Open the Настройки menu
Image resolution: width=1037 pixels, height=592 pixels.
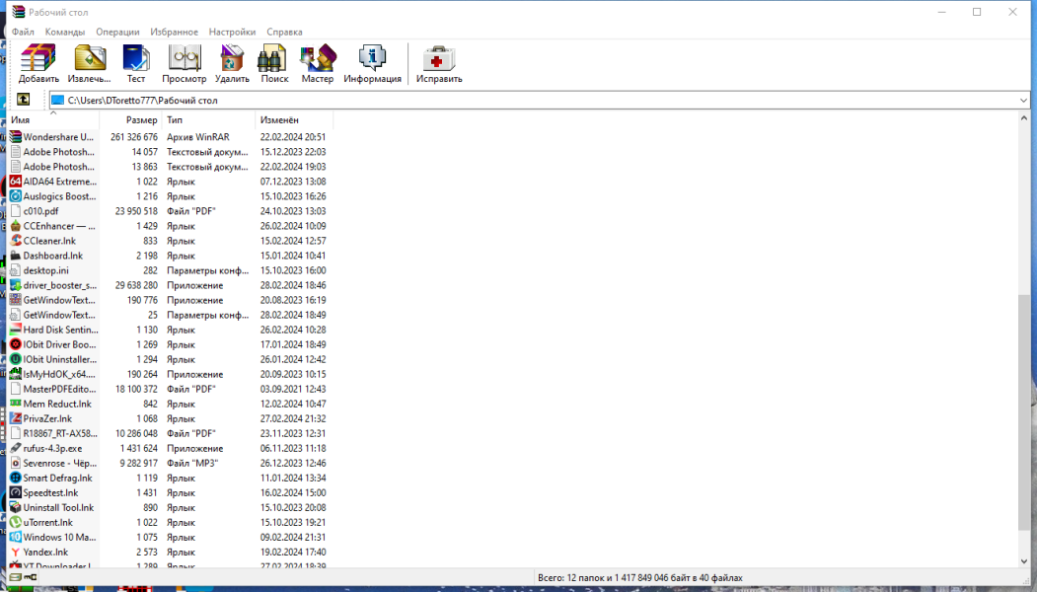click(x=232, y=32)
